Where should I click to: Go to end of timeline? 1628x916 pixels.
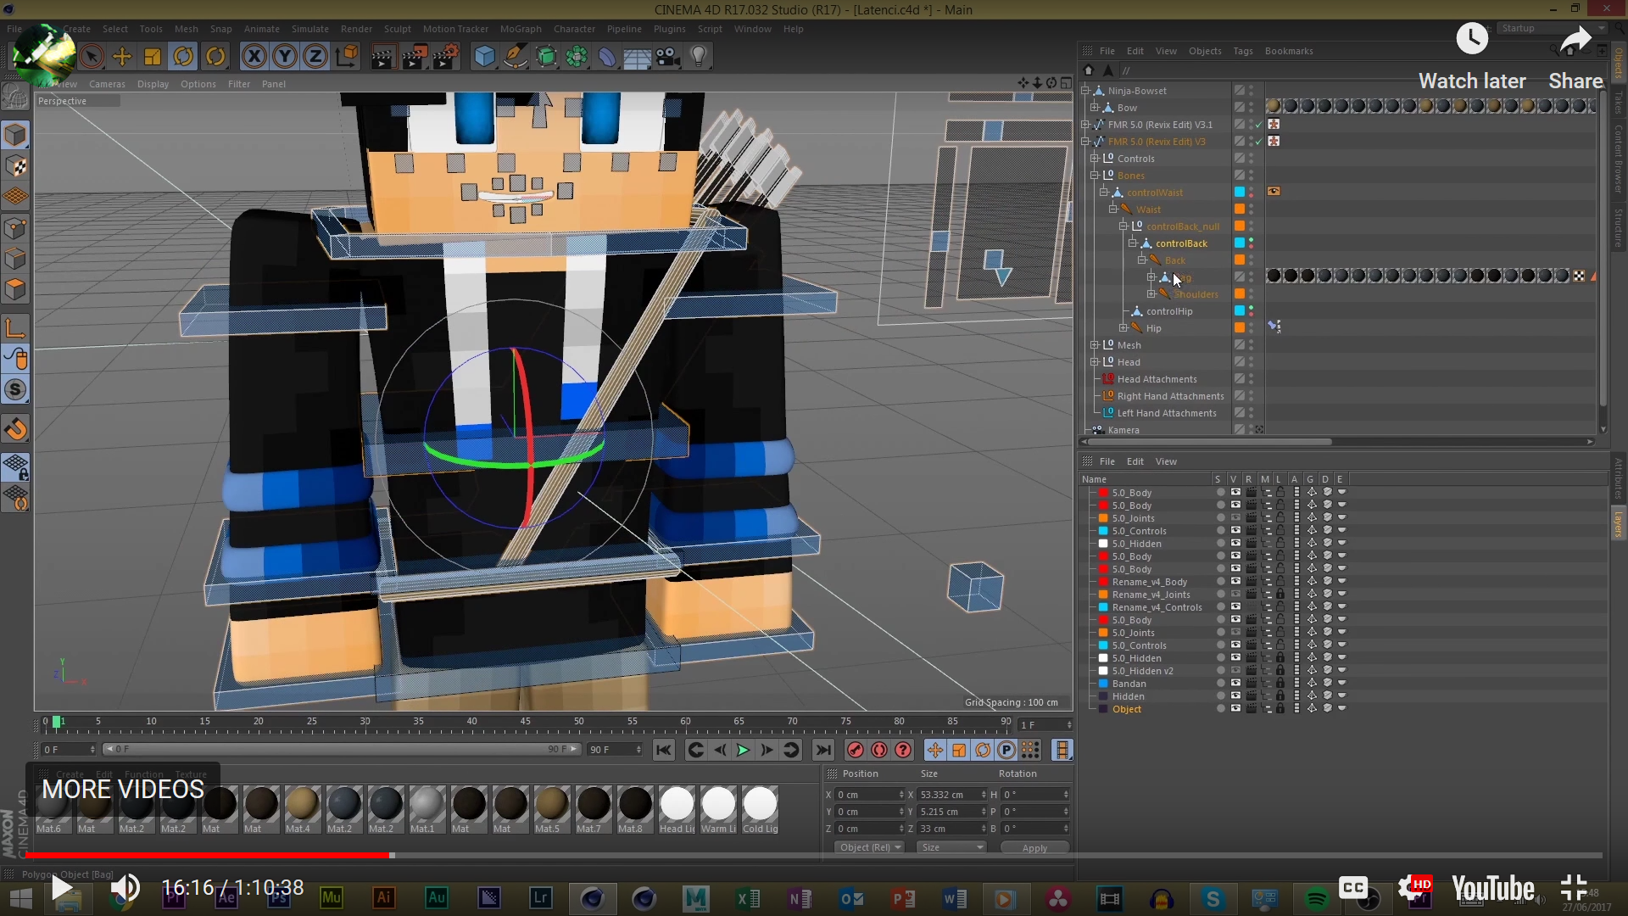click(822, 750)
